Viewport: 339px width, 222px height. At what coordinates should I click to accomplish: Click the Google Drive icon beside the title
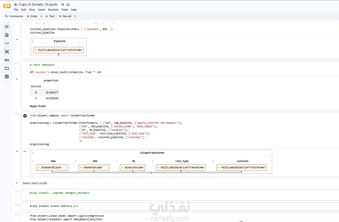(16, 5)
